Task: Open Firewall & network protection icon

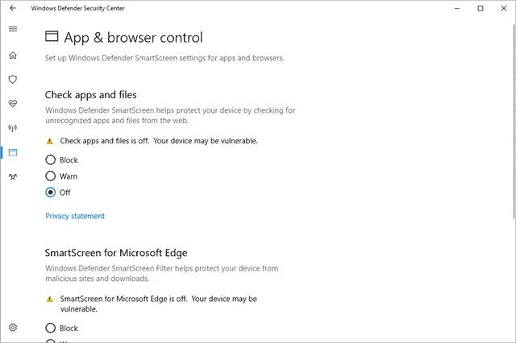Action: click(13, 128)
